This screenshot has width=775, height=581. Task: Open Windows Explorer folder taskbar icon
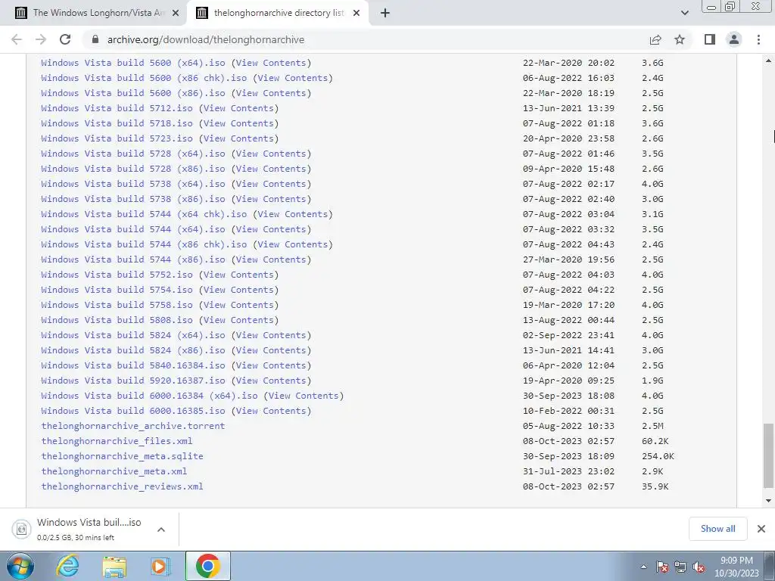114,566
